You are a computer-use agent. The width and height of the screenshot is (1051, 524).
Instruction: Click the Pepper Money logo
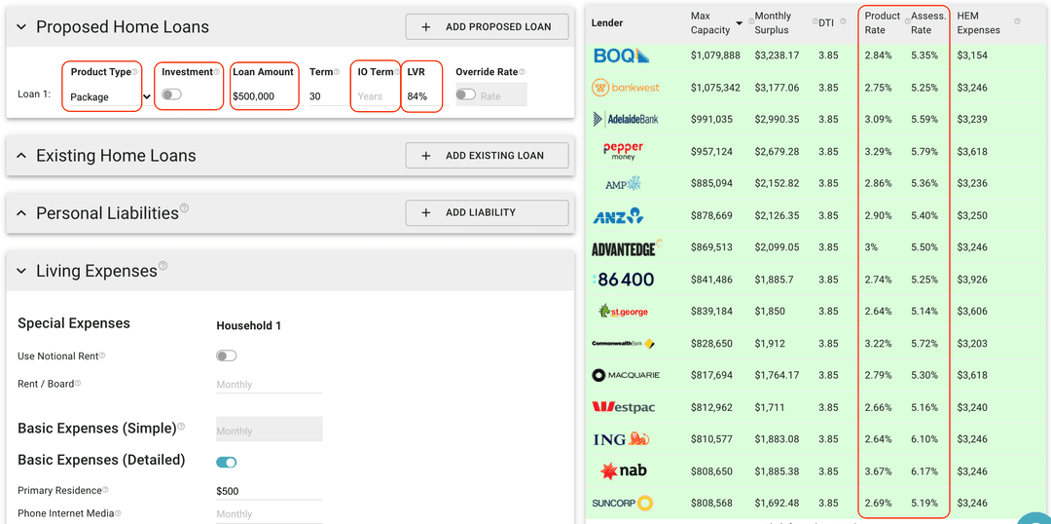[624, 151]
